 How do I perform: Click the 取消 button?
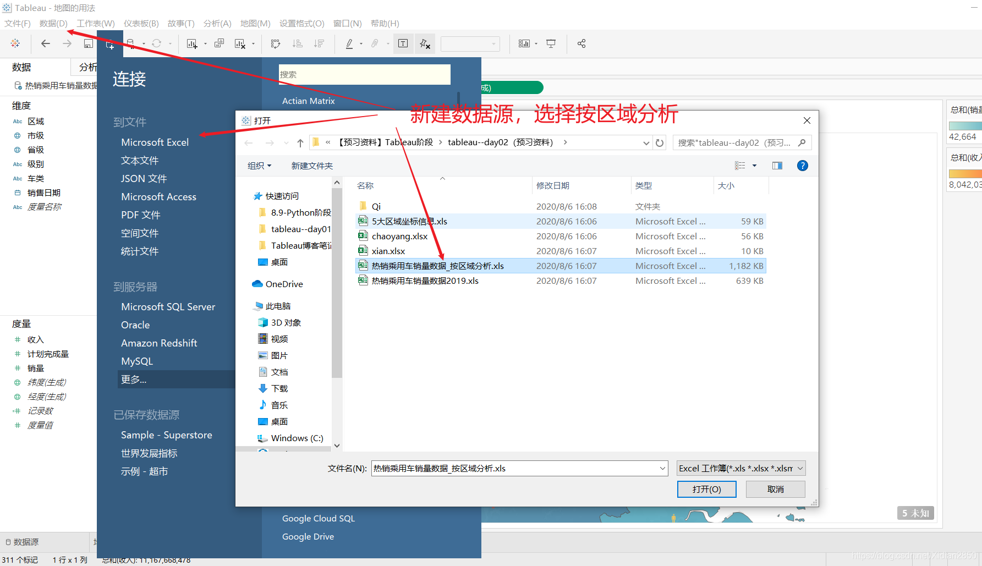tap(775, 489)
